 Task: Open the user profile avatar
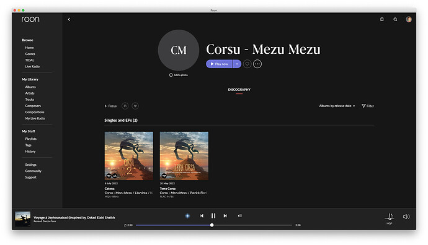pos(409,19)
